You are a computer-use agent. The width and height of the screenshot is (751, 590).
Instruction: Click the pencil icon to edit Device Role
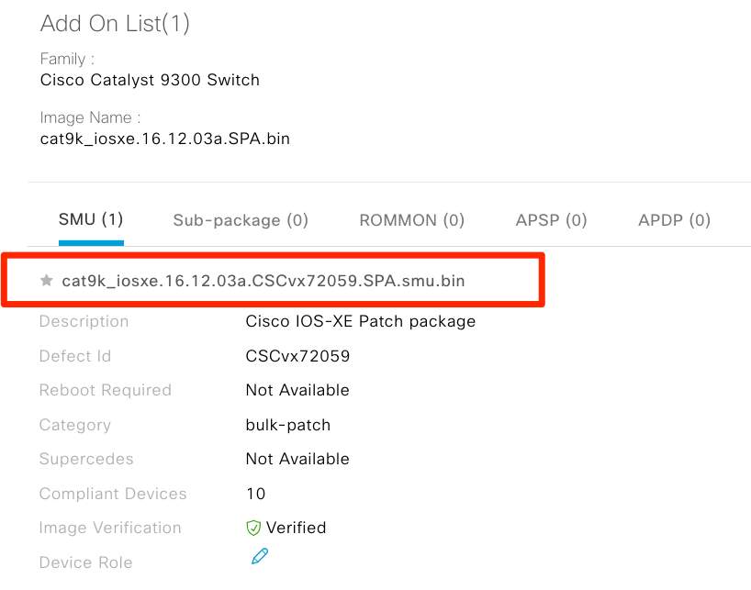[x=260, y=556]
